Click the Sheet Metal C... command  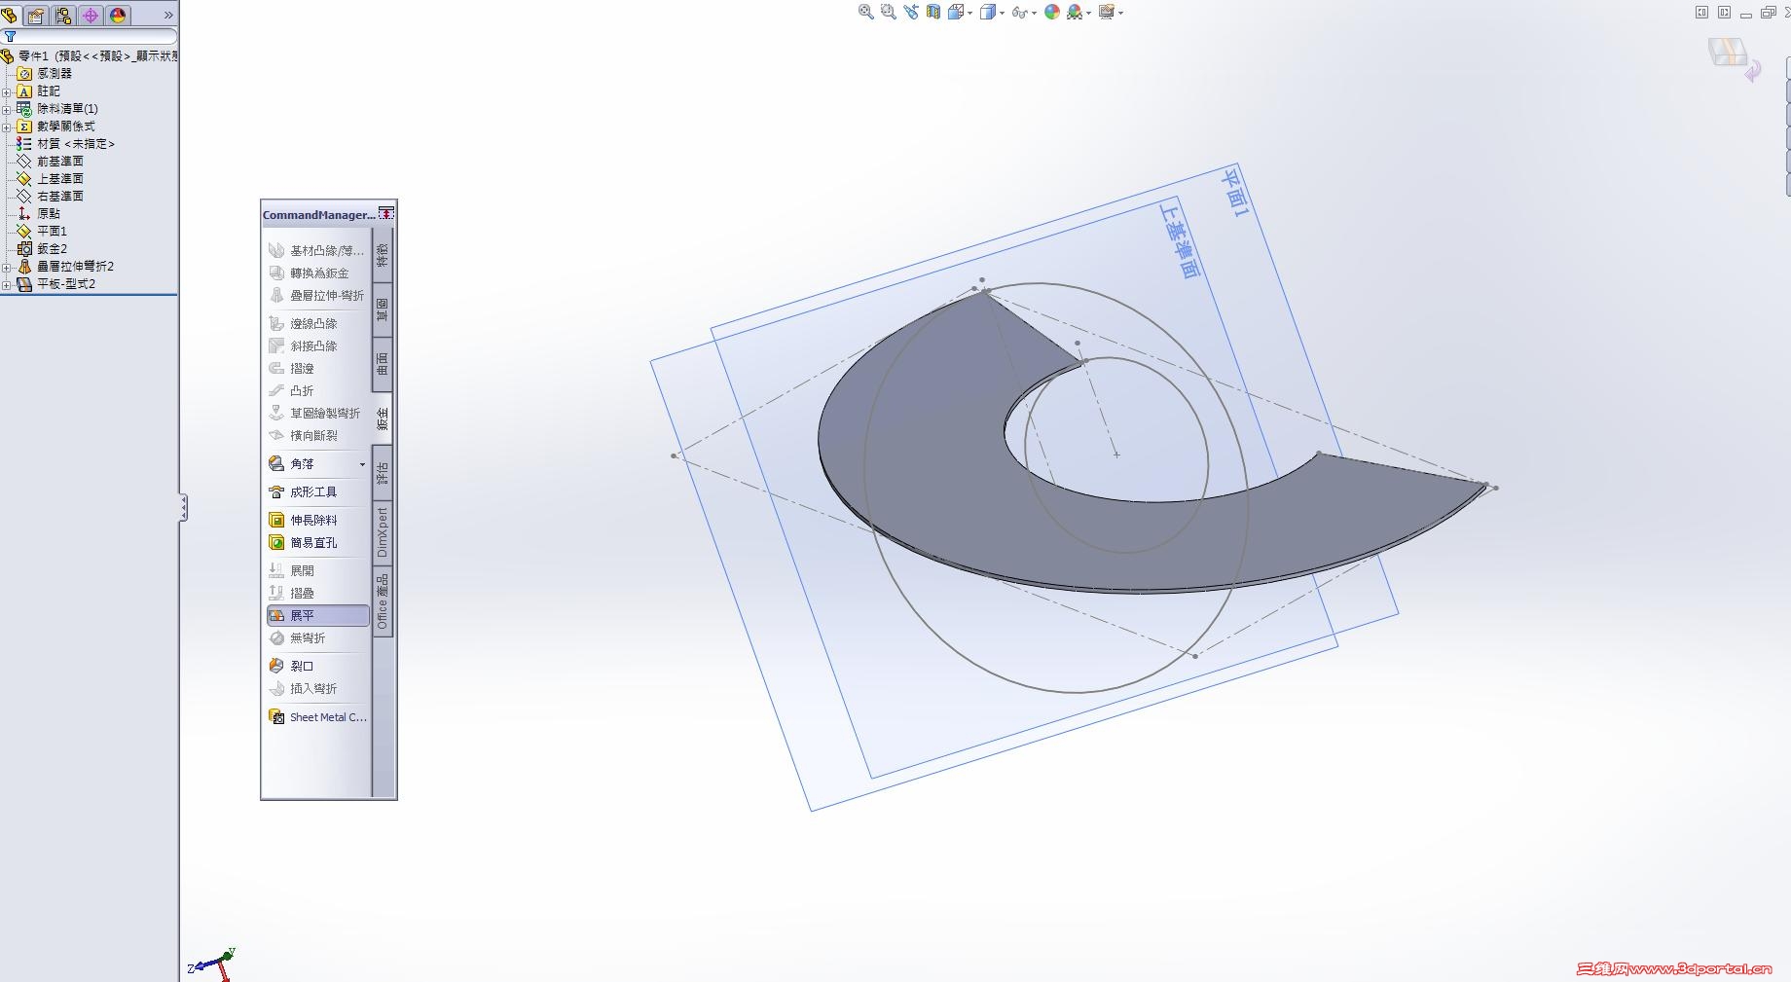coord(318,716)
